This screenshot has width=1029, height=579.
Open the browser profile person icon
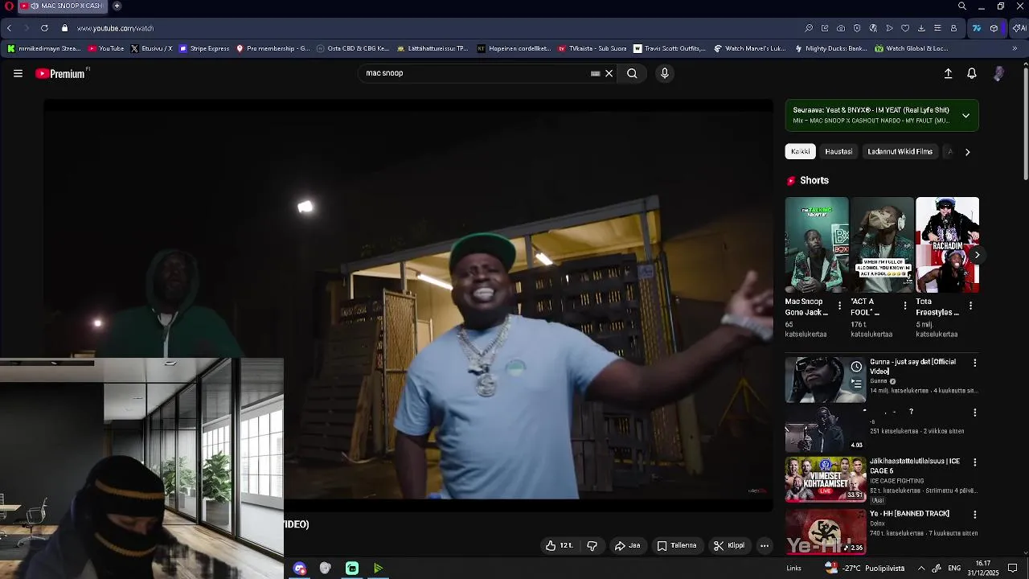pos(953,28)
